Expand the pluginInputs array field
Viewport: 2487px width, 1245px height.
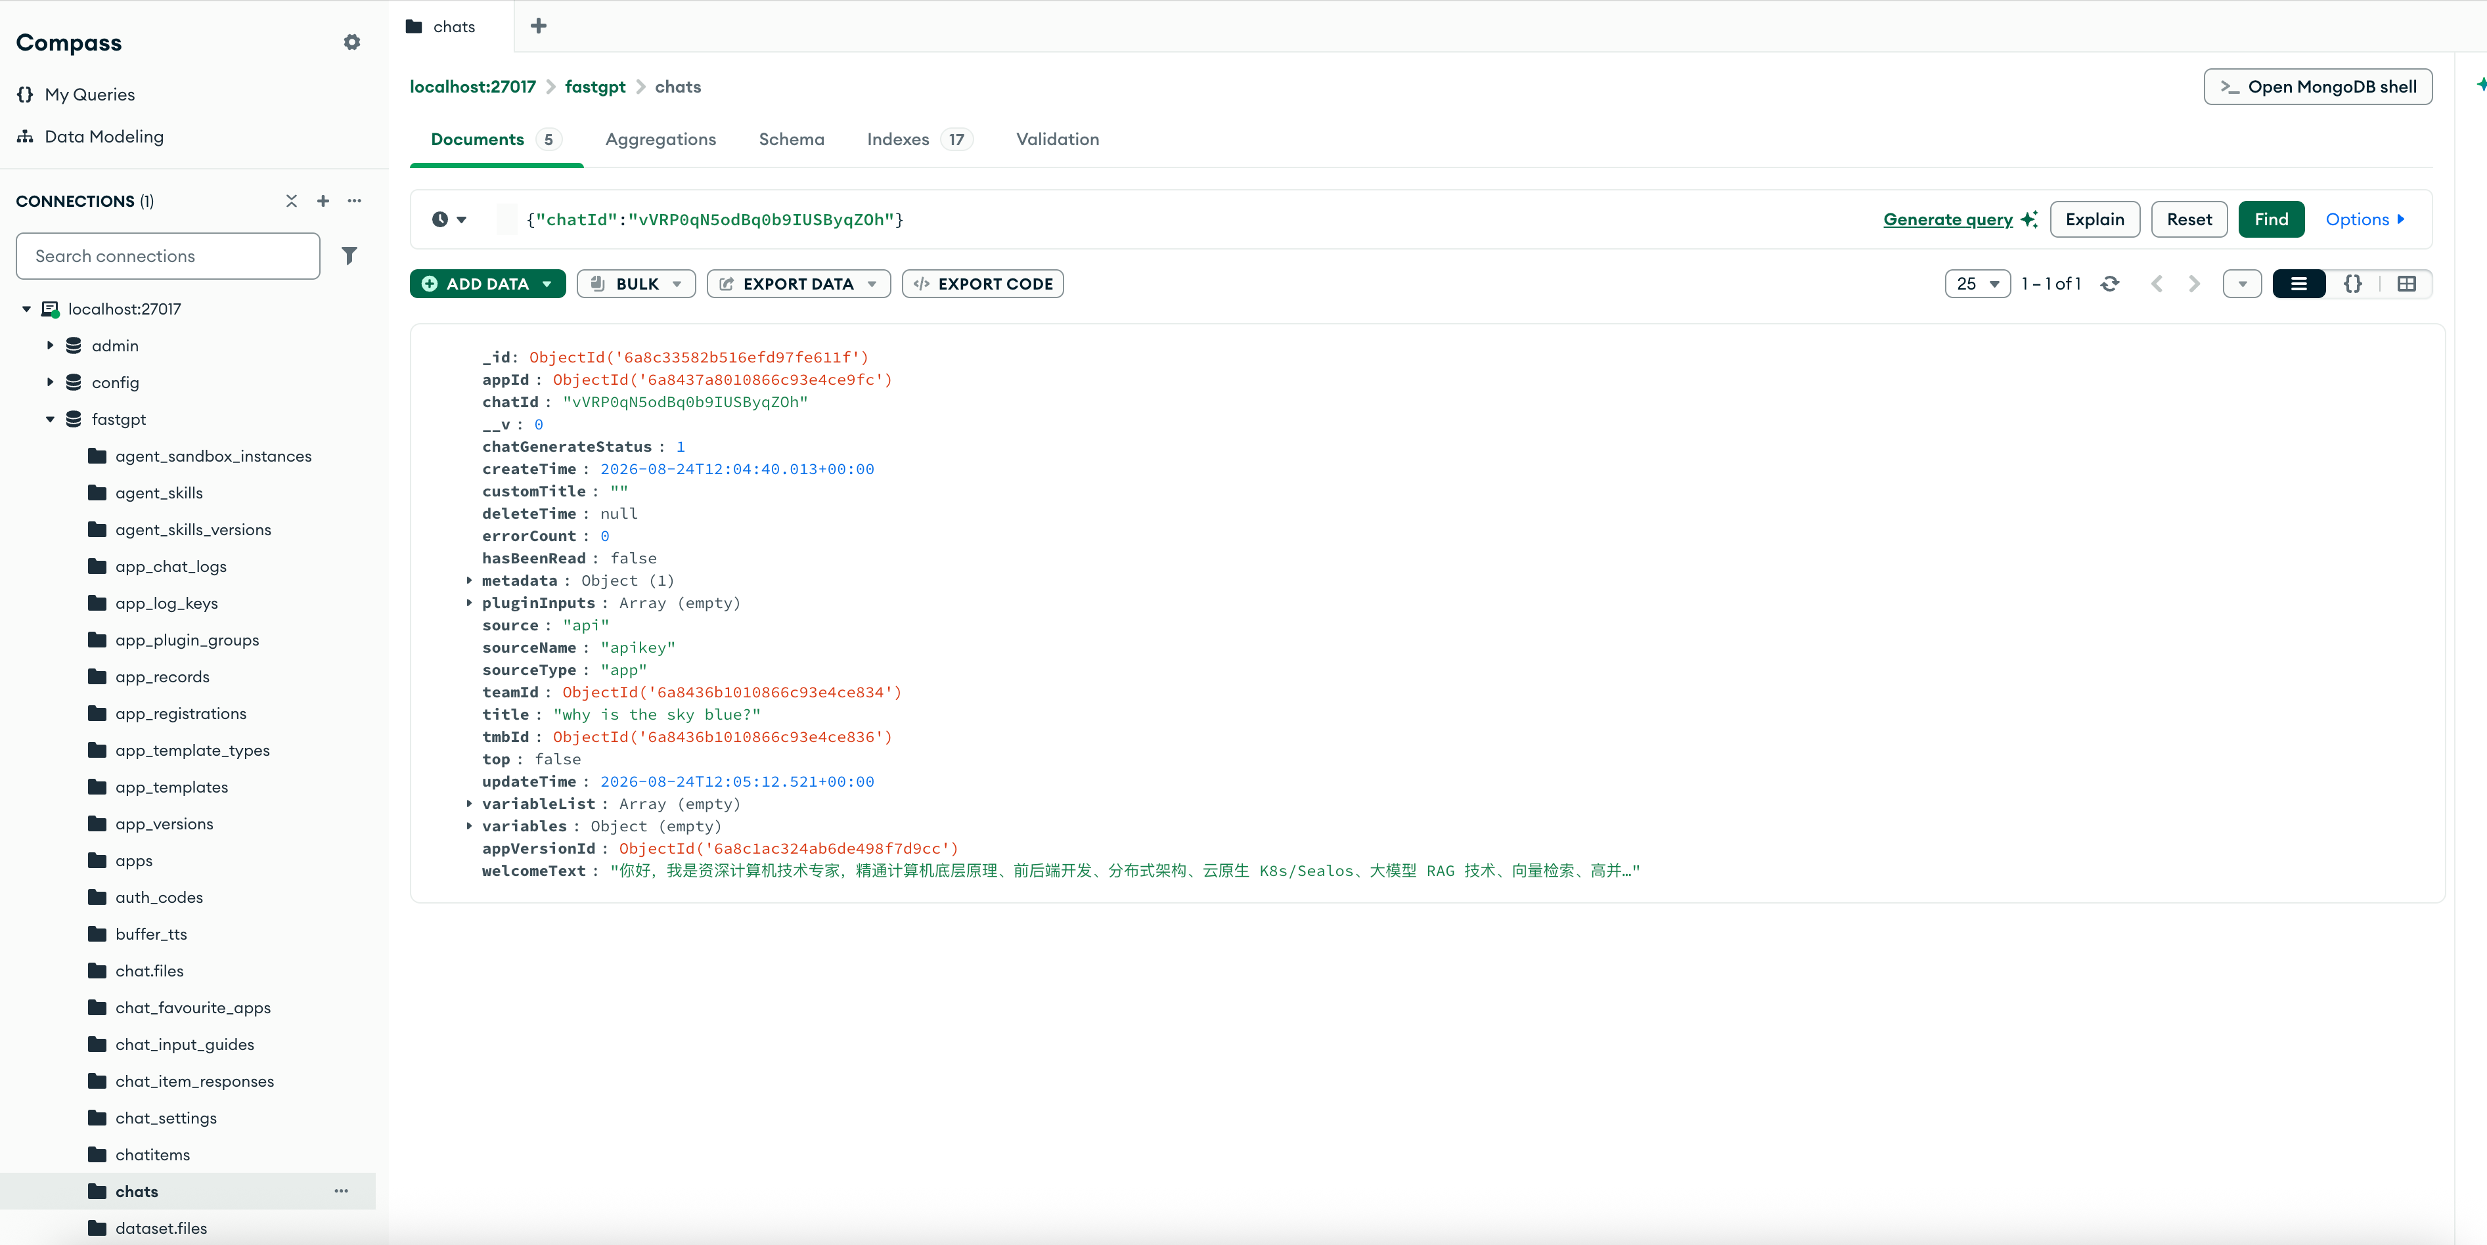(469, 602)
